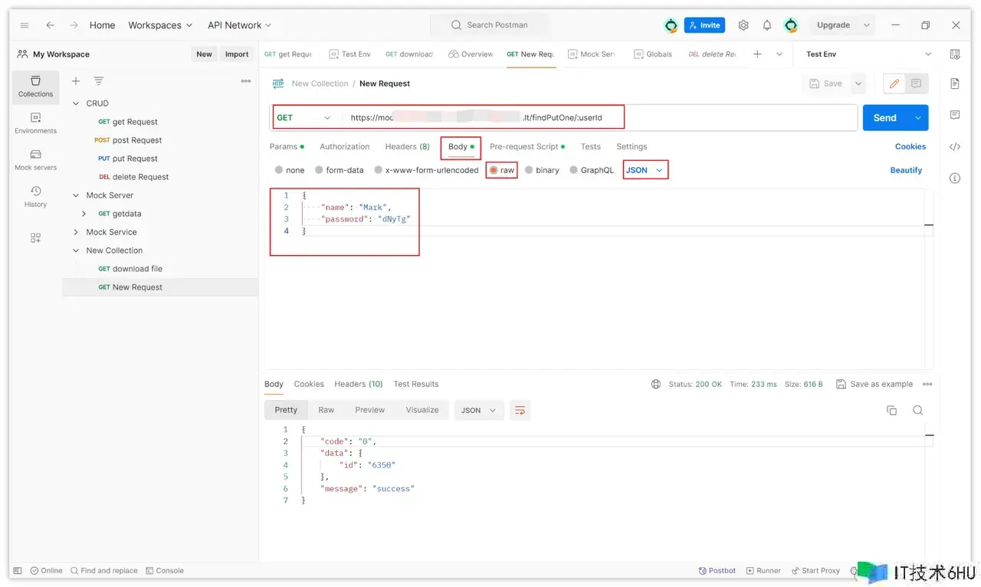Image resolution: width=981 pixels, height=587 pixels.
Task: Open the Save options dropdown arrow
Action: click(x=858, y=84)
